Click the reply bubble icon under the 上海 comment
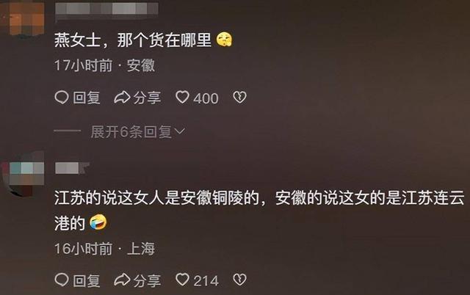The width and height of the screenshot is (470, 295). click(62, 280)
